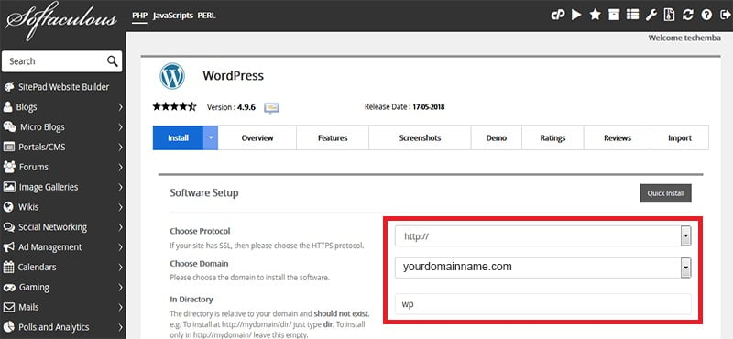Click the version changelog icon next to 4.9.6
Image resolution: width=733 pixels, height=339 pixels.
pyautogui.click(x=271, y=107)
